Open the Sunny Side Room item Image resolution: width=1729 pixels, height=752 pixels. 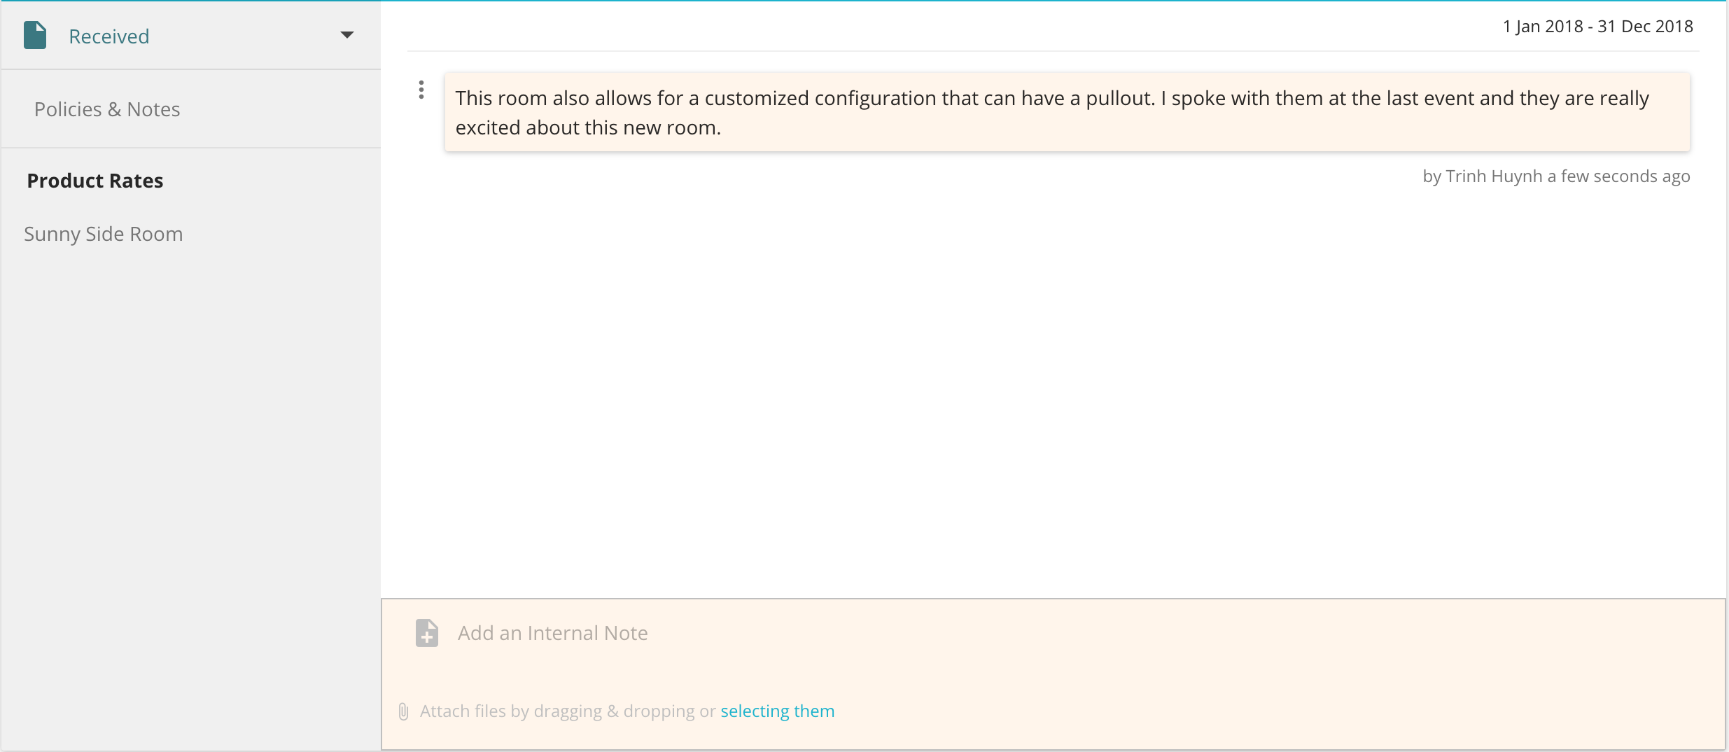pyautogui.click(x=104, y=234)
